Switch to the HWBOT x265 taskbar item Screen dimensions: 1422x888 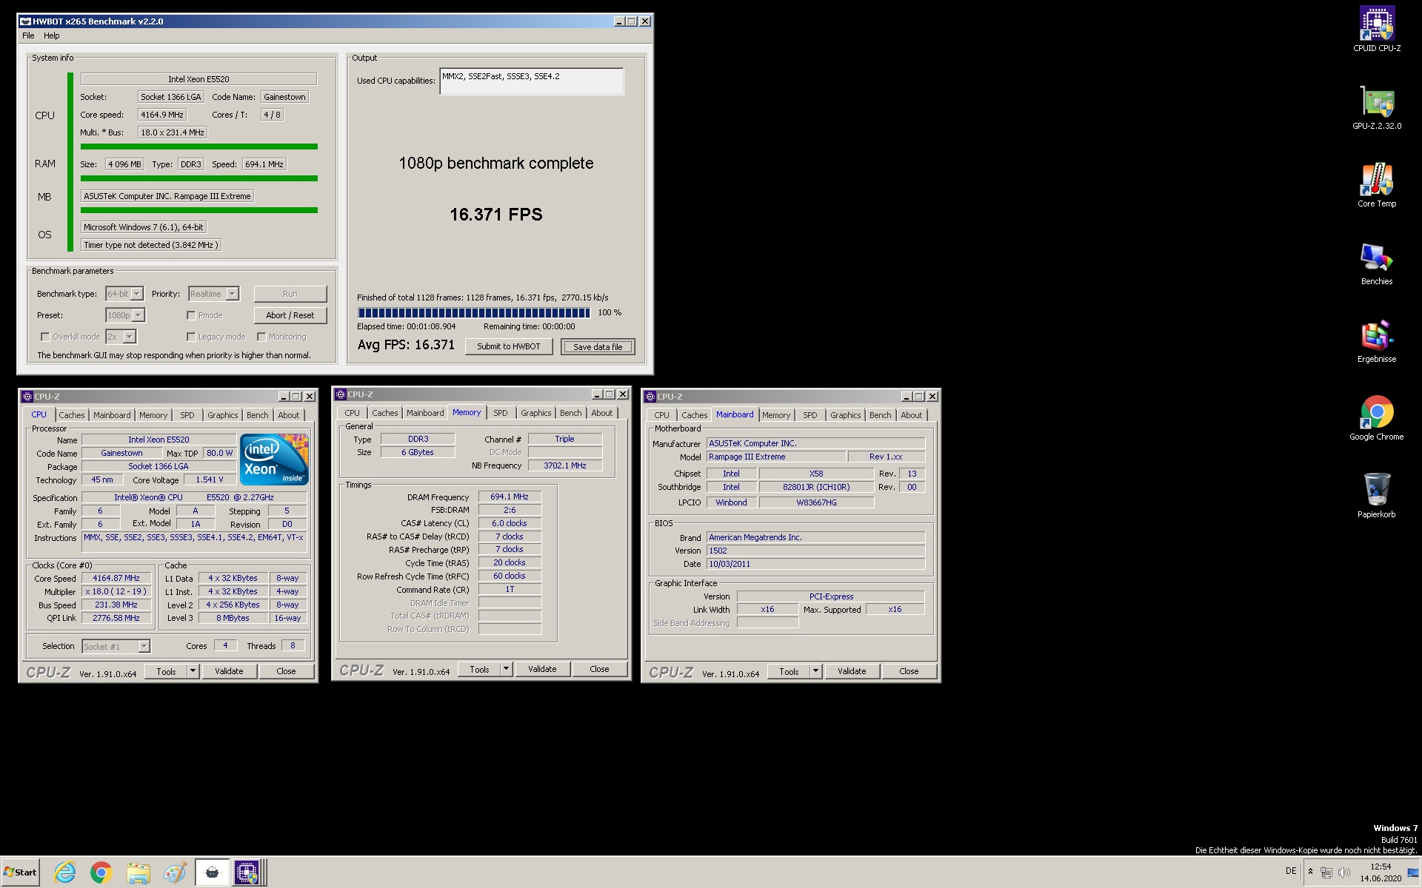click(x=212, y=873)
